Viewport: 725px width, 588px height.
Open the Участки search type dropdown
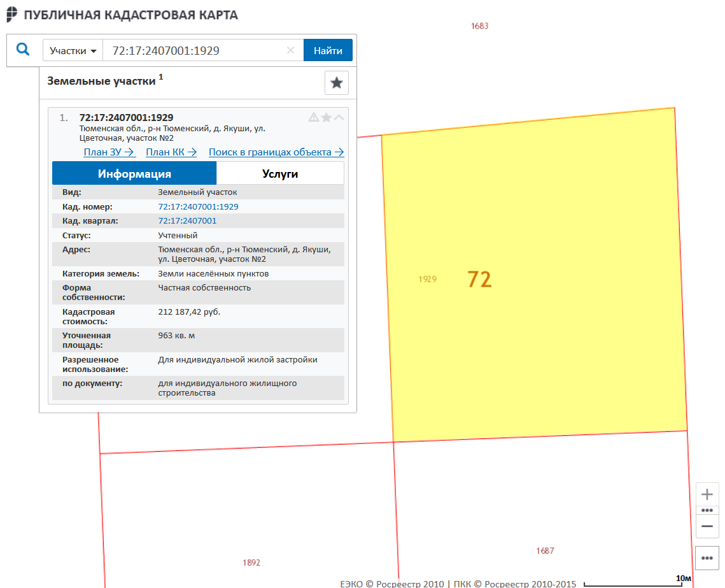point(73,50)
